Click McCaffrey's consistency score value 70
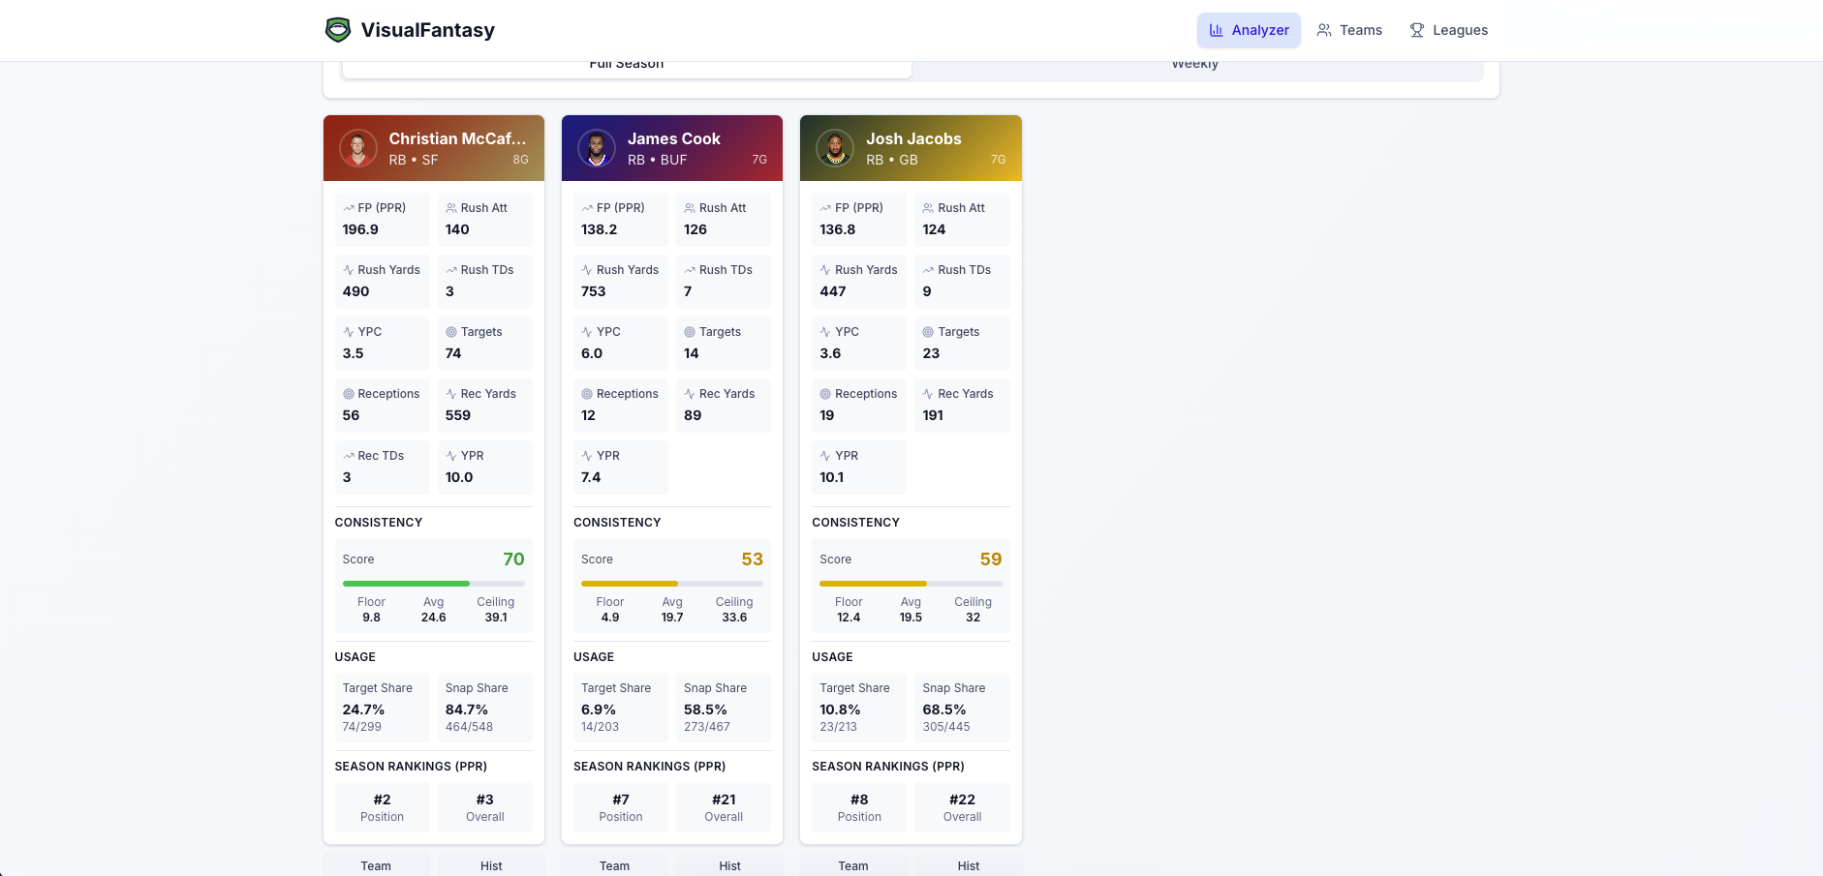Image resolution: width=1823 pixels, height=876 pixels. point(513,559)
